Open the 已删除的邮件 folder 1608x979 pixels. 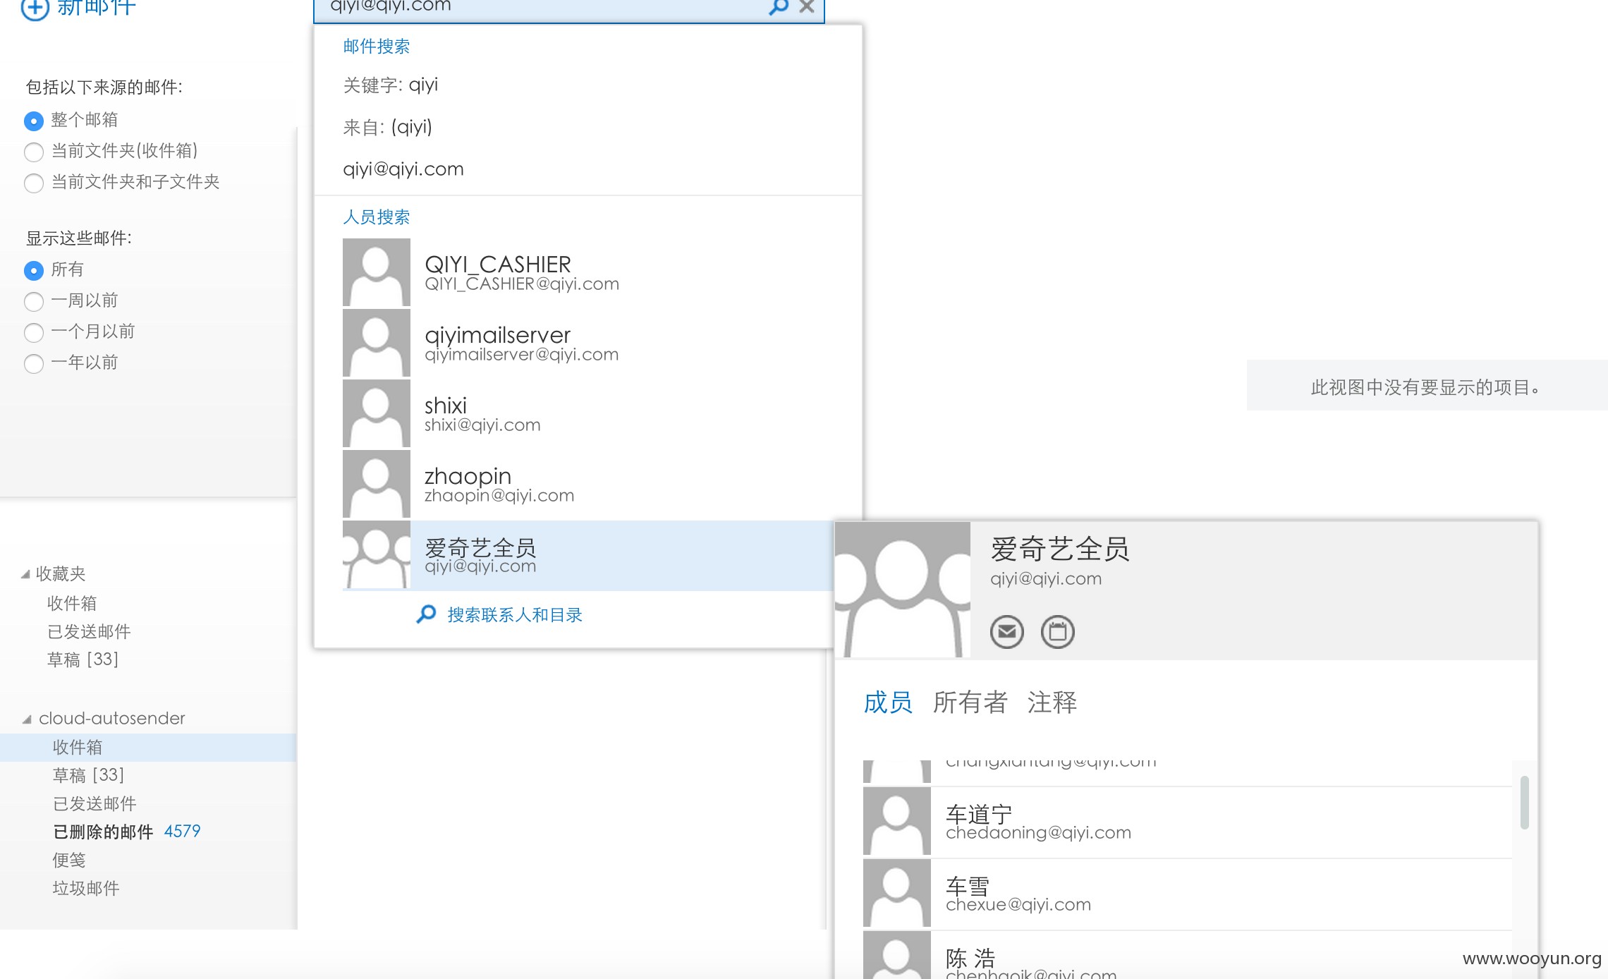tap(103, 832)
